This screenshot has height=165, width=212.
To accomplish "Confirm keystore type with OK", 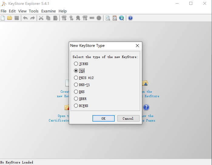I will pyautogui.click(x=103, y=119).
